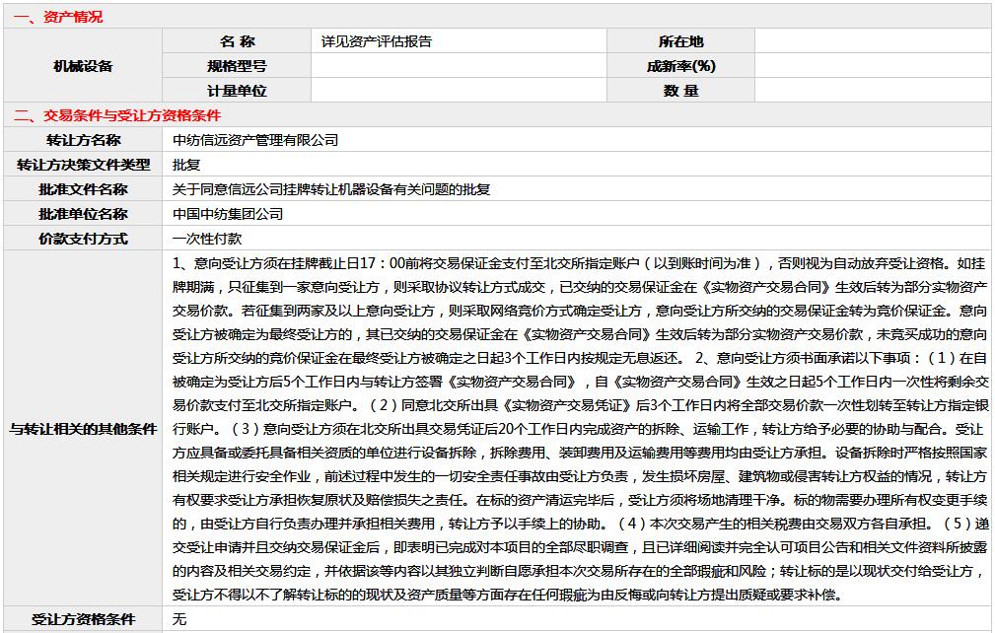Click the 数量 label cell
Screen dimensions: 995x633
(680, 91)
